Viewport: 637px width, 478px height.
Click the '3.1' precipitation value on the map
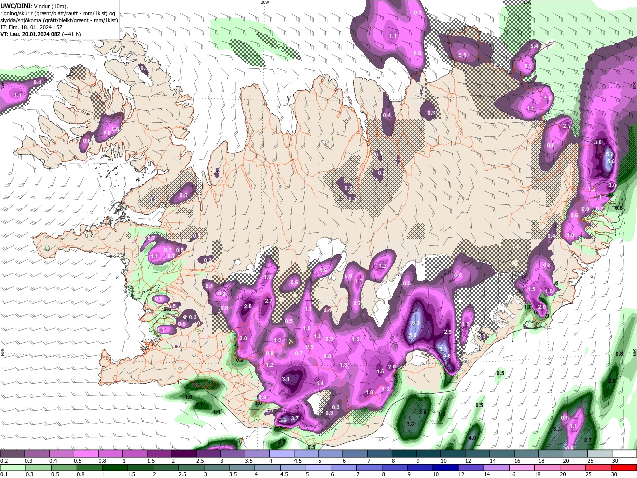click(x=286, y=379)
